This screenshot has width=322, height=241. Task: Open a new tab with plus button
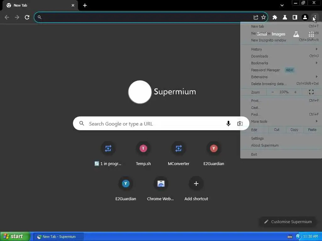point(85,5)
